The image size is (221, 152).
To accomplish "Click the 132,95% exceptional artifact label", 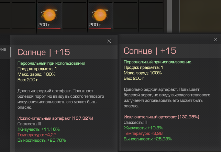I will tap(161, 117).
